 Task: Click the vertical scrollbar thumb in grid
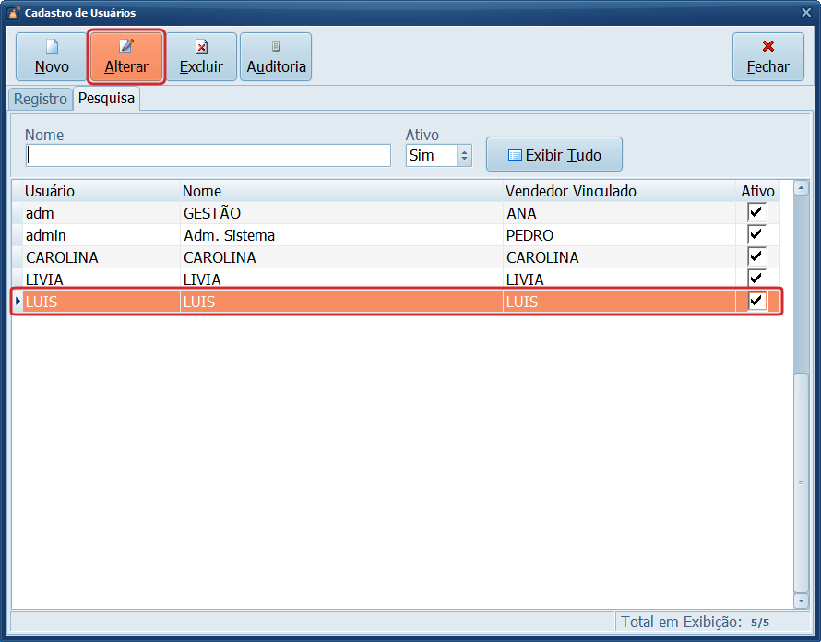click(801, 482)
